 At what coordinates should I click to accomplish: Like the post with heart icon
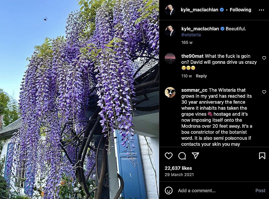[169, 156]
